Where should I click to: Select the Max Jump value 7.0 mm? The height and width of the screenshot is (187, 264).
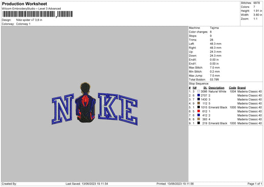click(215, 75)
